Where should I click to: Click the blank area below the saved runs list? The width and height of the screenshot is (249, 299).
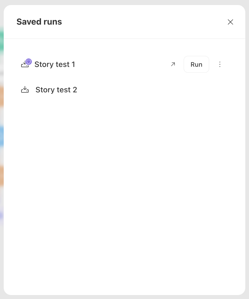click(125, 191)
